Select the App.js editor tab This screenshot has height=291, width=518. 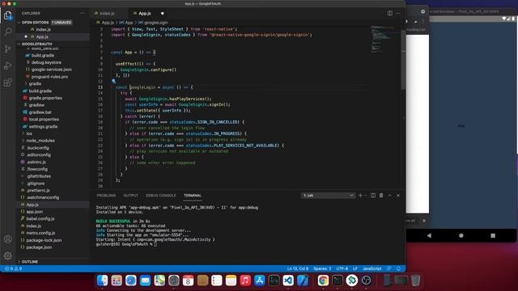coord(145,13)
